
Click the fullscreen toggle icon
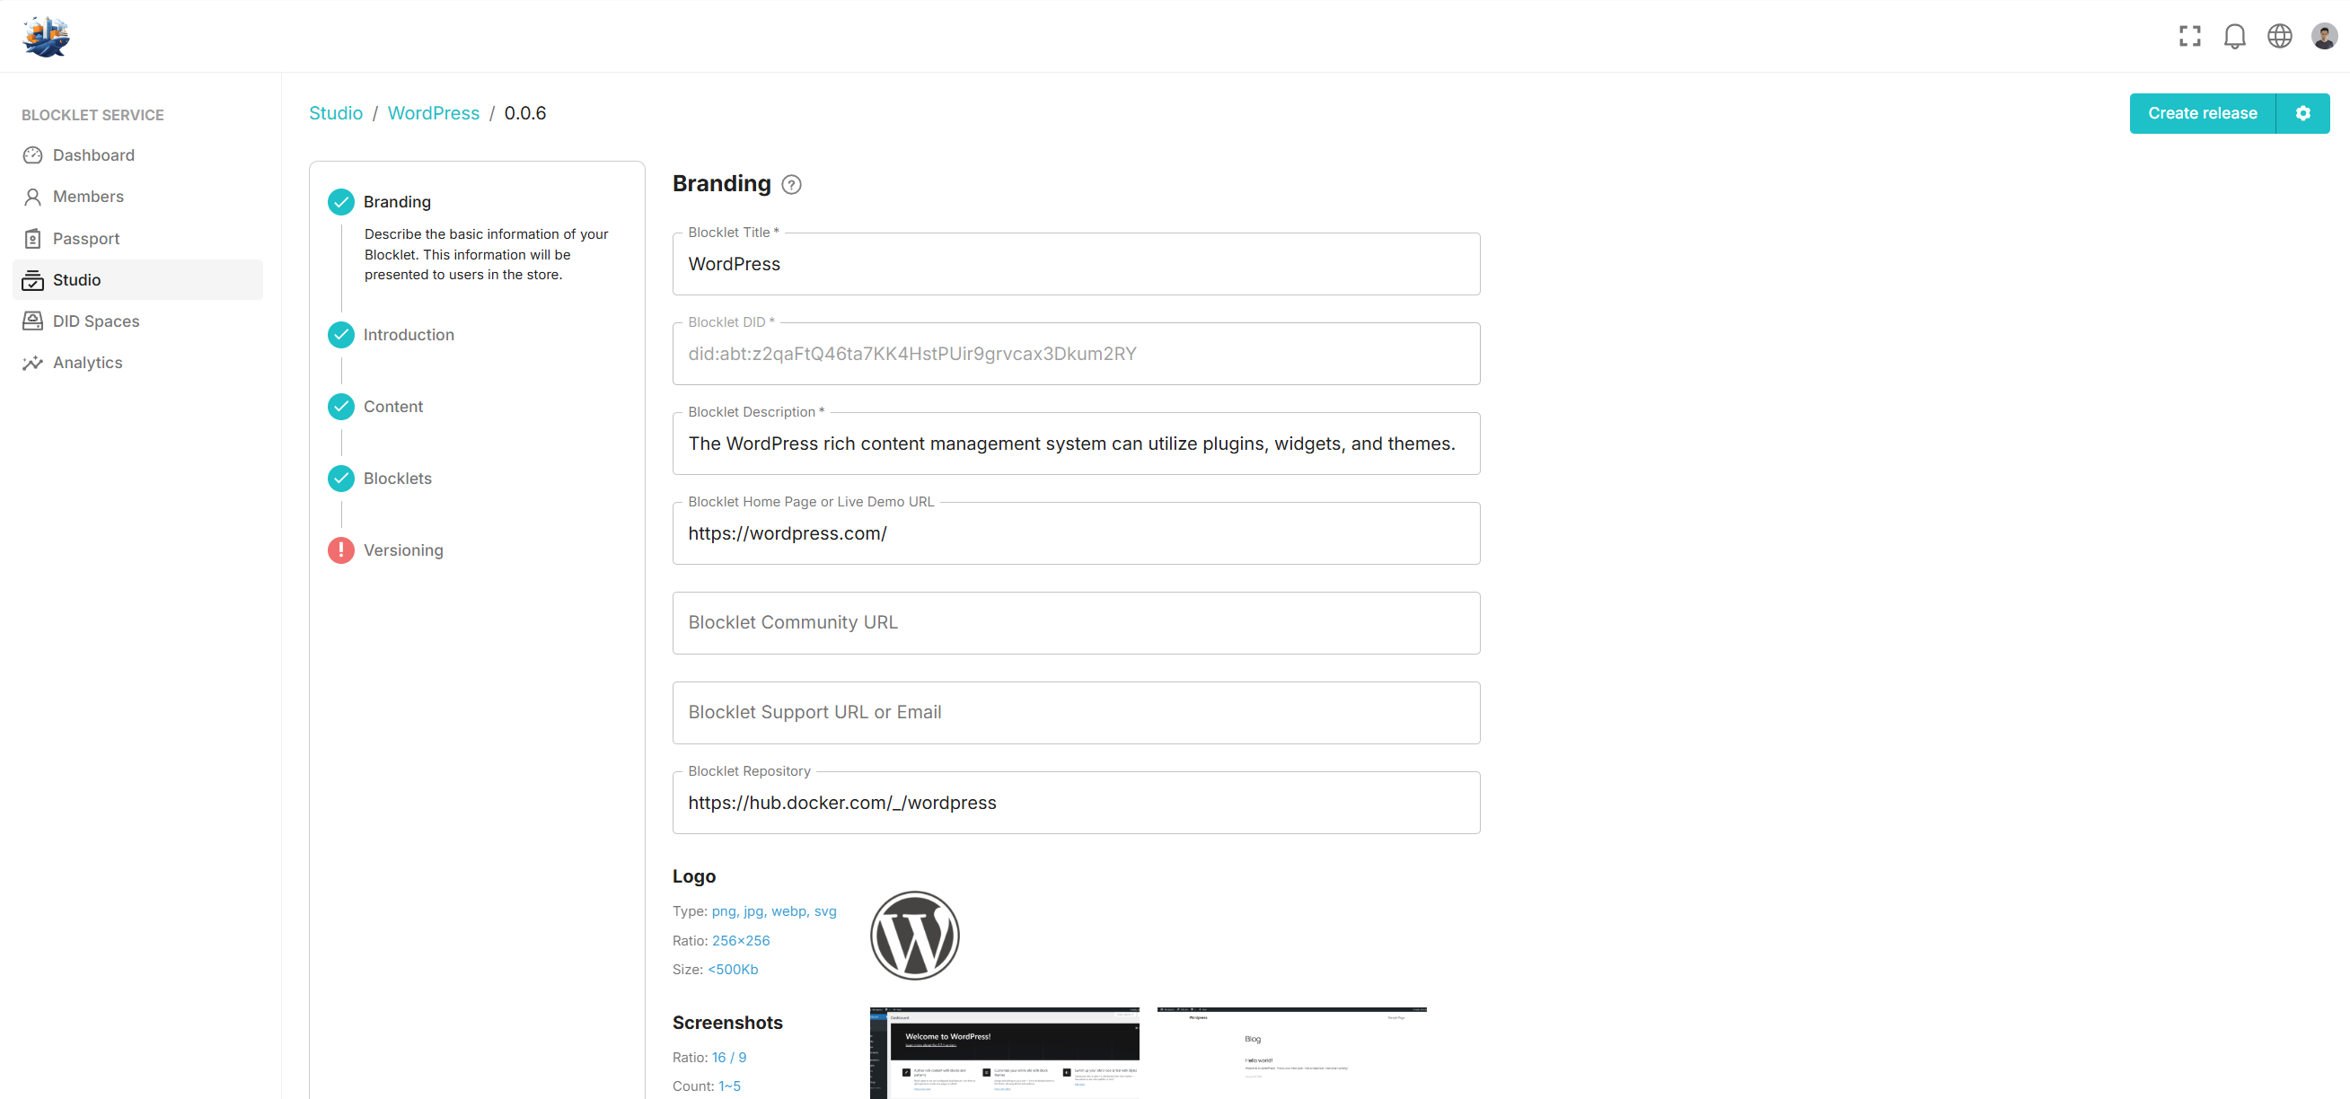click(2189, 36)
